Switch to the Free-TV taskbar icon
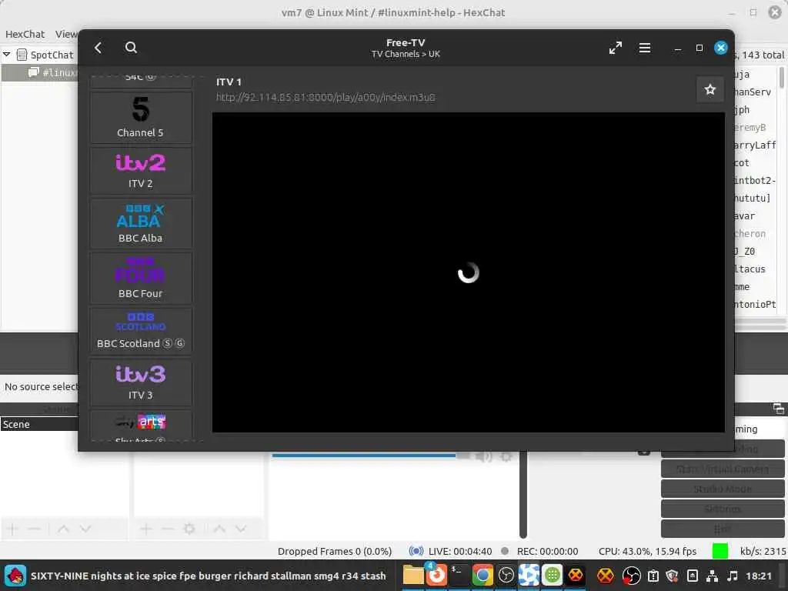The image size is (788, 591). (x=529, y=576)
